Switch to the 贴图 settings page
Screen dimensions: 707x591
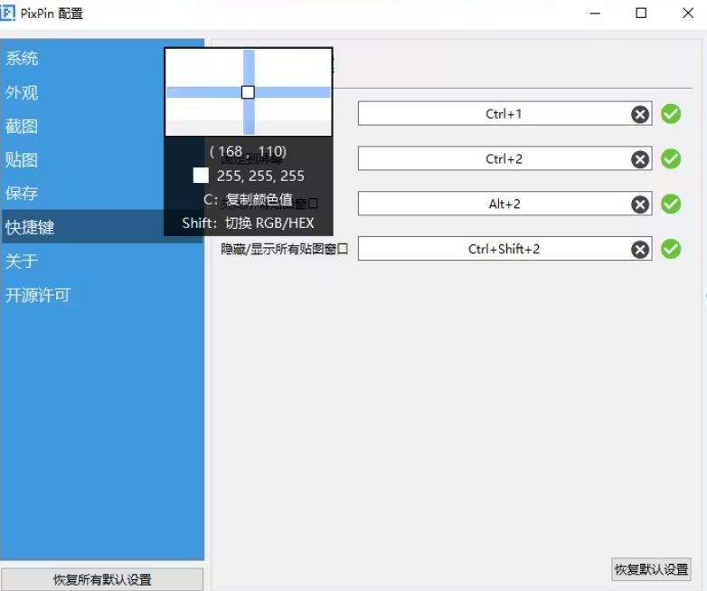[102, 160]
